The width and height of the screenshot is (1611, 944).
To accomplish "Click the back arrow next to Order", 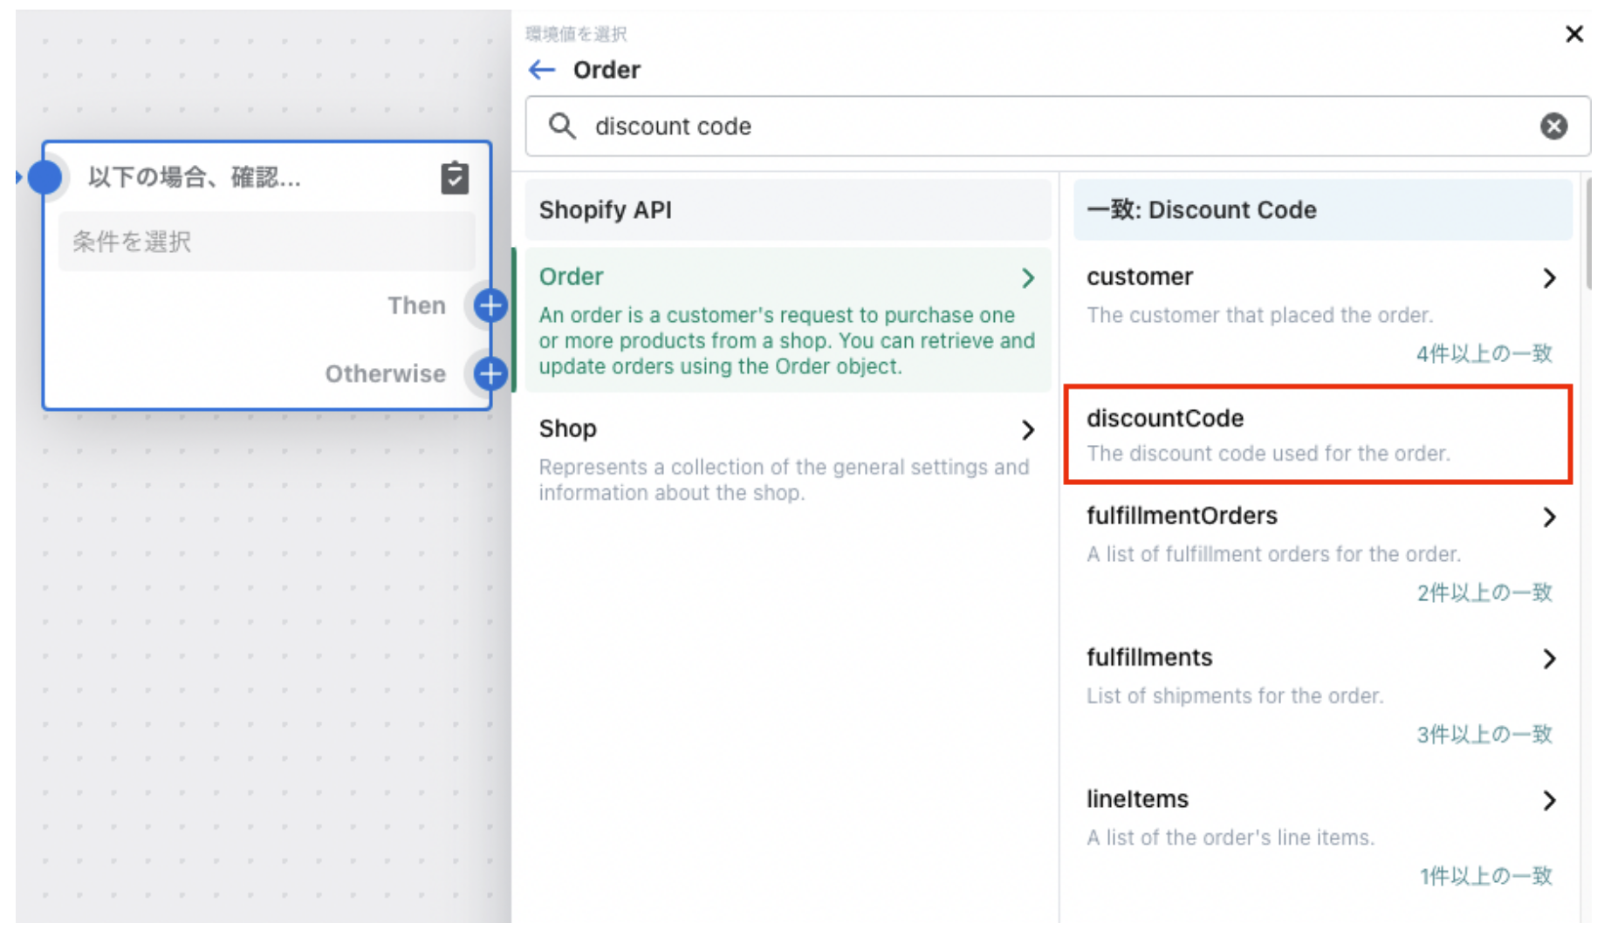I will point(541,70).
